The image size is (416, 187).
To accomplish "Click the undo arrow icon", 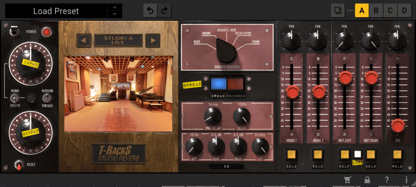I will coord(150,11).
